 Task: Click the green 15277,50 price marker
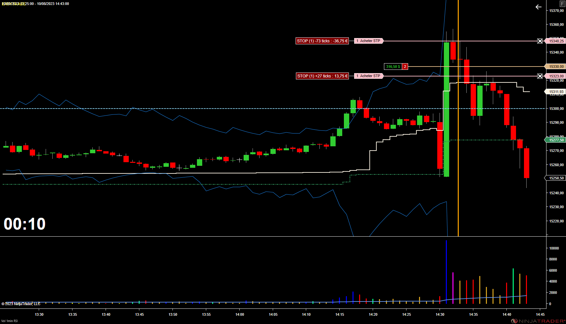coord(555,140)
